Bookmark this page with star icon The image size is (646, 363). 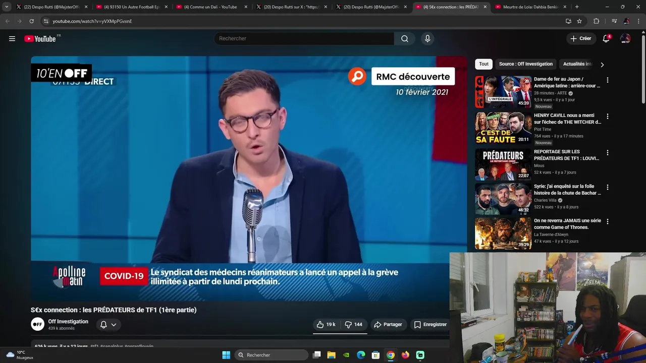[x=579, y=21]
